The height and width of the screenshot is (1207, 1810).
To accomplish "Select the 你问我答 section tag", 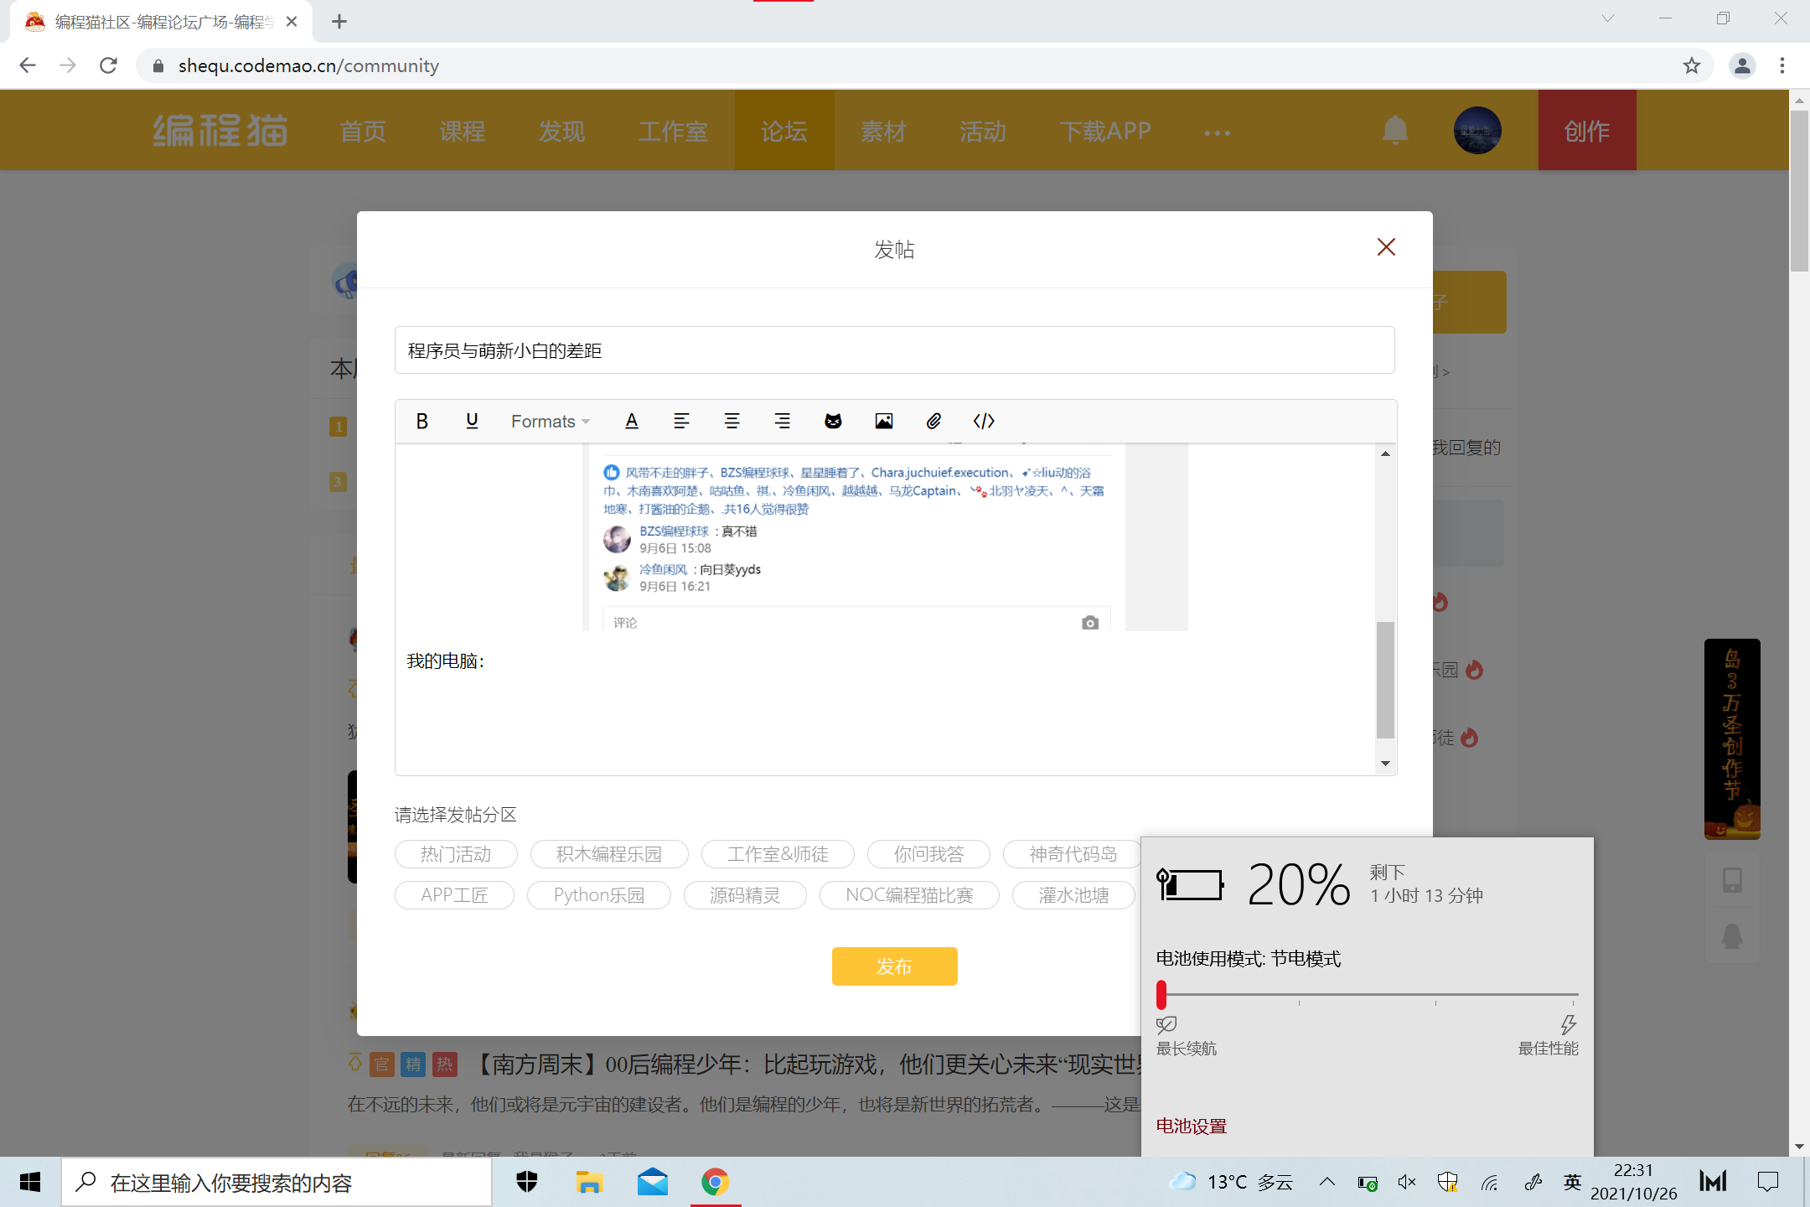I will click(x=928, y=854).
